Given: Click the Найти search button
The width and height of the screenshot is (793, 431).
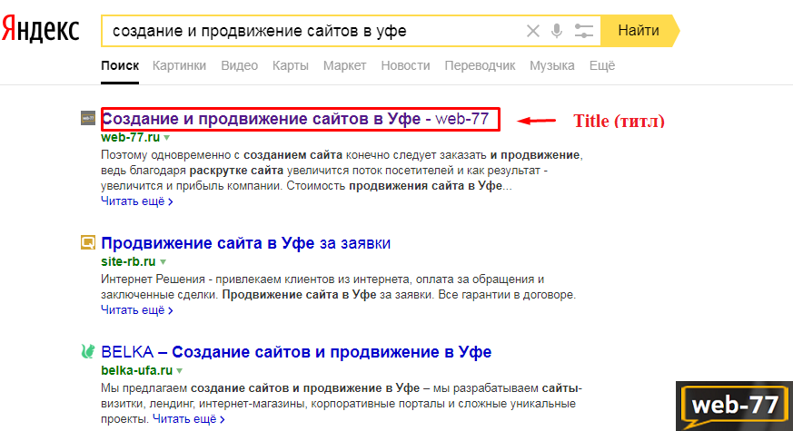Looking at the screenshot, I should point(639,31).
